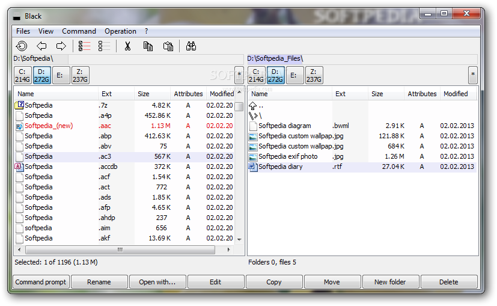The height and width of the screenshot is (306, 497).
Task: Click the Edit button
Action: pyautogui.click(x=216, y=282)
